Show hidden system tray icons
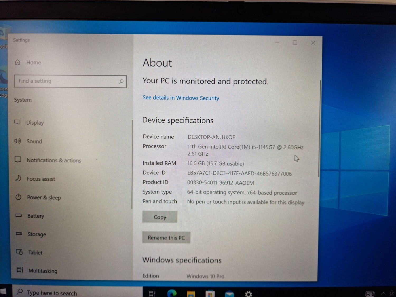Screen dimensions: 396x297 pyautogui.click(x=383, y=294)
